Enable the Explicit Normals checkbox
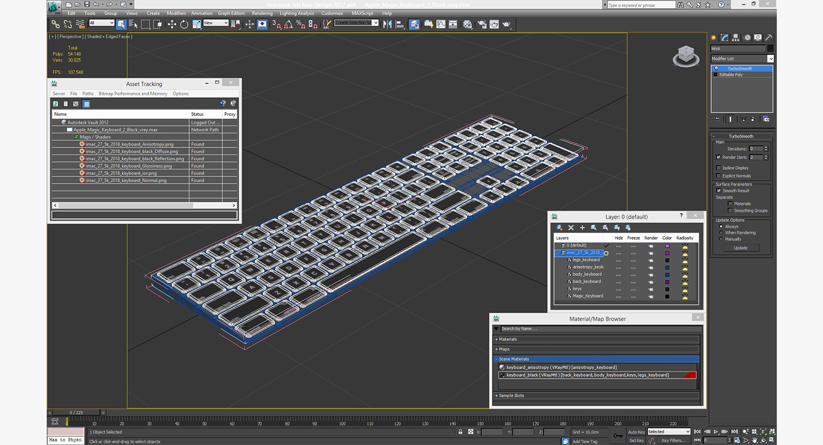 pyautogui.click(x=718, y=176)
